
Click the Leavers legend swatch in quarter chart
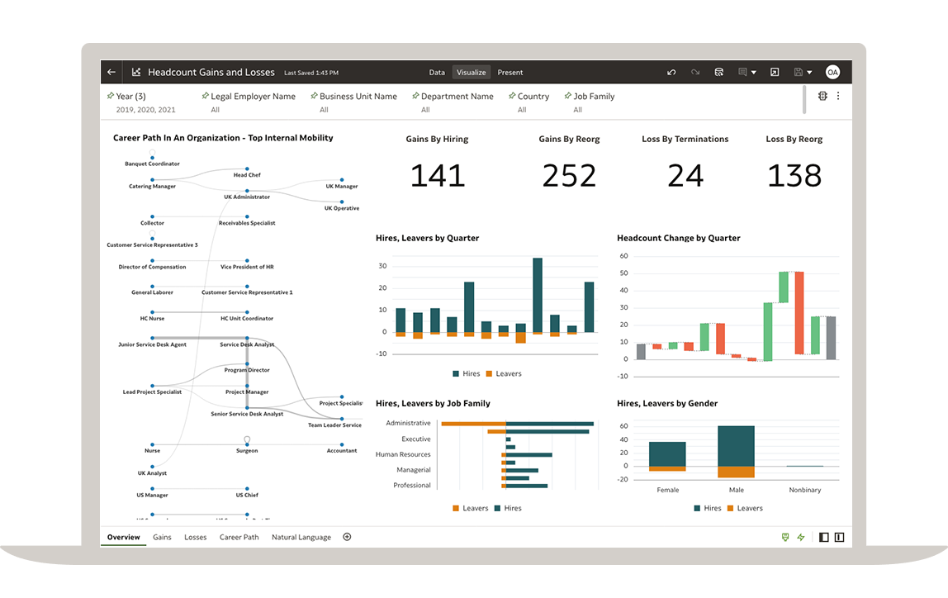(x=489, y=373)
